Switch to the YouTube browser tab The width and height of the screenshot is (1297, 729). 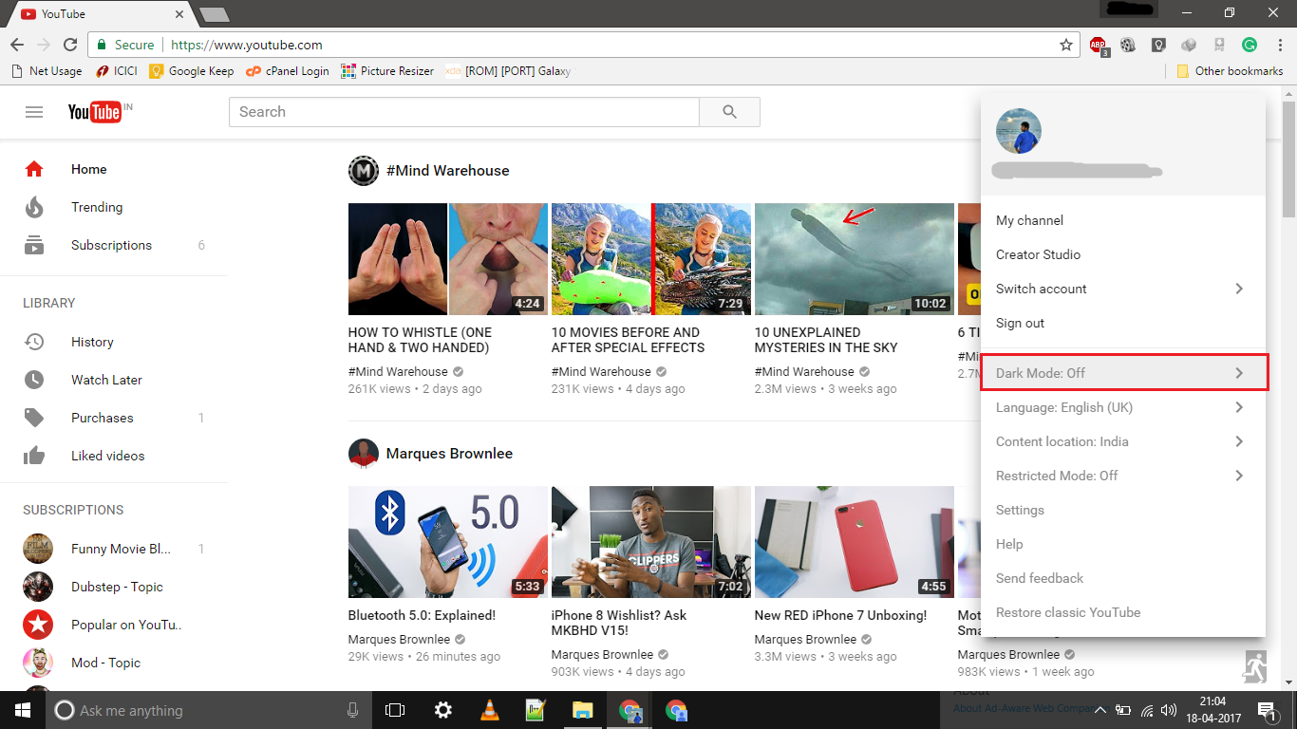(x=100, y=14)
